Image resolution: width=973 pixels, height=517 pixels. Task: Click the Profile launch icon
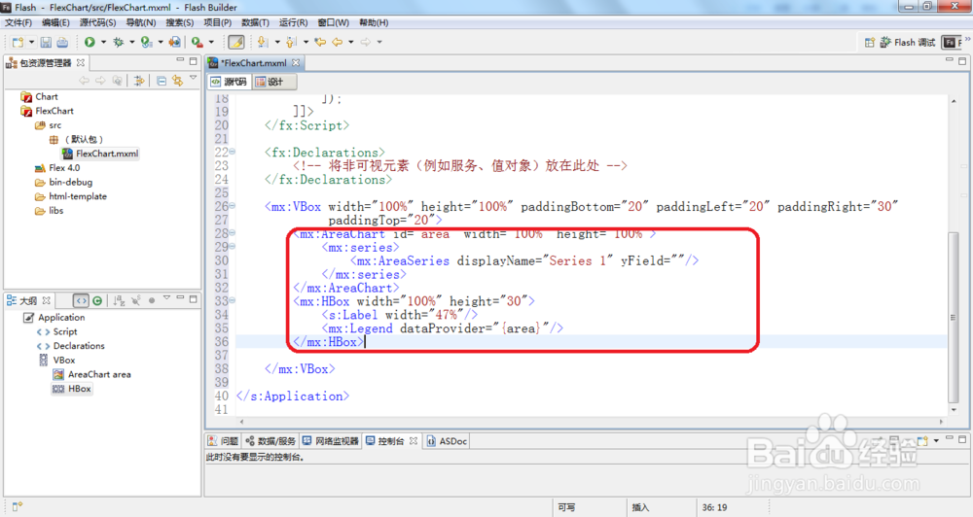[x=146, y=42]
